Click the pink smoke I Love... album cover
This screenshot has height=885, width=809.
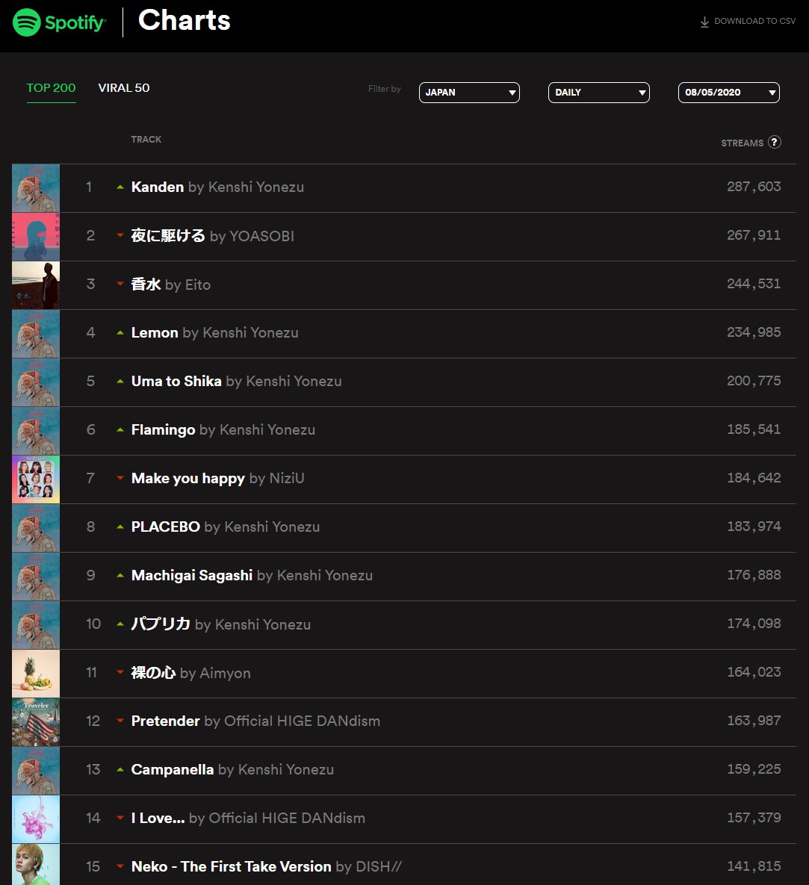[36, 819]
